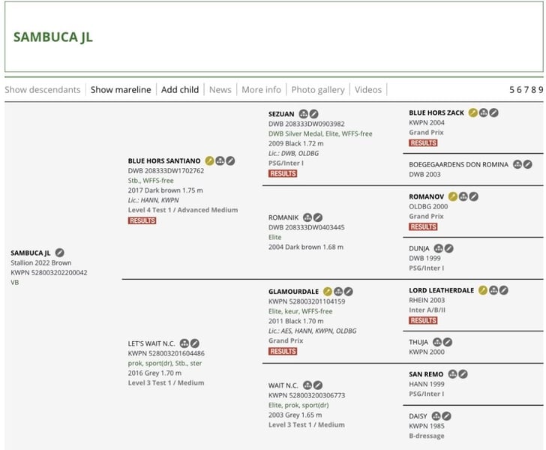
Task: View Results for Blue Hors Santiano
Action: [x=142, y=220]
